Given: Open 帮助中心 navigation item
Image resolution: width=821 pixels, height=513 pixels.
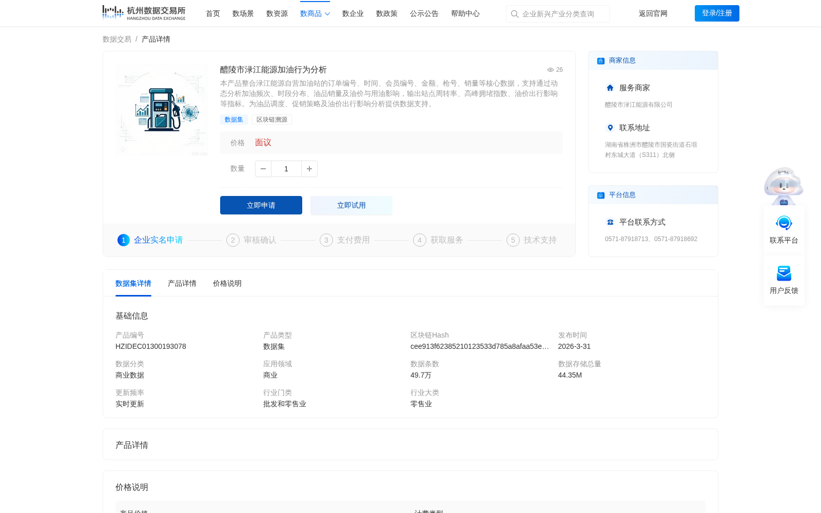Looking at the screenshot, I should click(465, 13).
